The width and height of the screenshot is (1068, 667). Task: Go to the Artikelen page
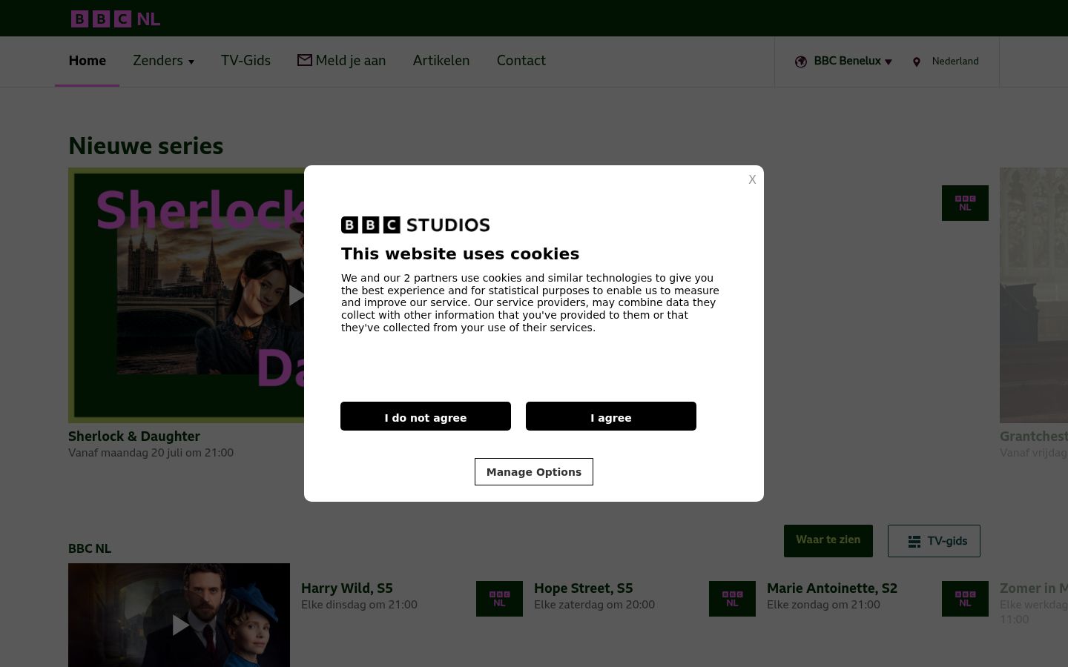[x=441, y=61]
